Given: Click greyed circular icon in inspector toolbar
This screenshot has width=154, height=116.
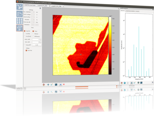Looking at the screenshot, I should point(128,83).
